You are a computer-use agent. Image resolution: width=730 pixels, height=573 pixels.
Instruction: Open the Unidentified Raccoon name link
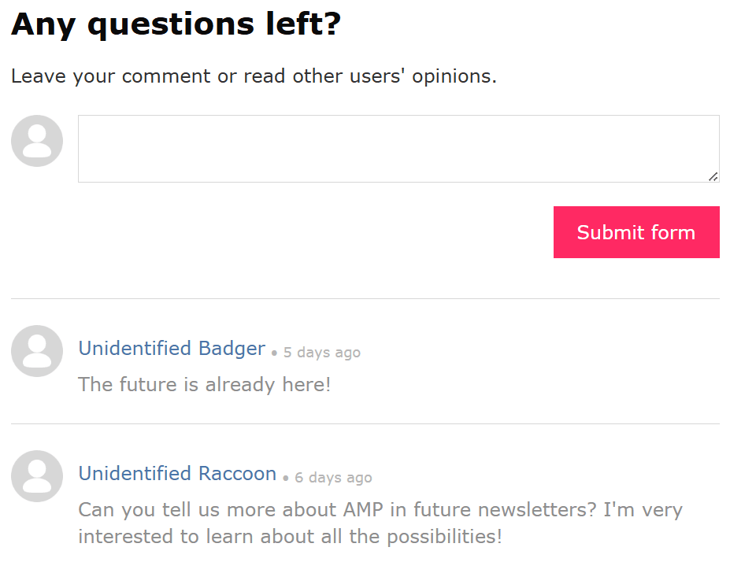177,473
